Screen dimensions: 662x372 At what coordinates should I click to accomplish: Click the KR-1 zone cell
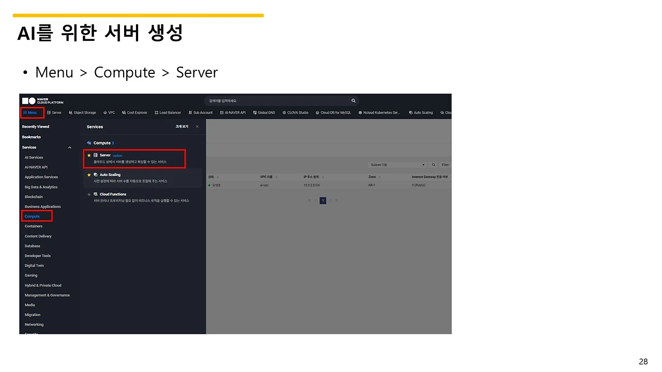(x=372, y=185)
